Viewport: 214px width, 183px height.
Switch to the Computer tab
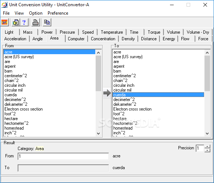click(76, 39)
